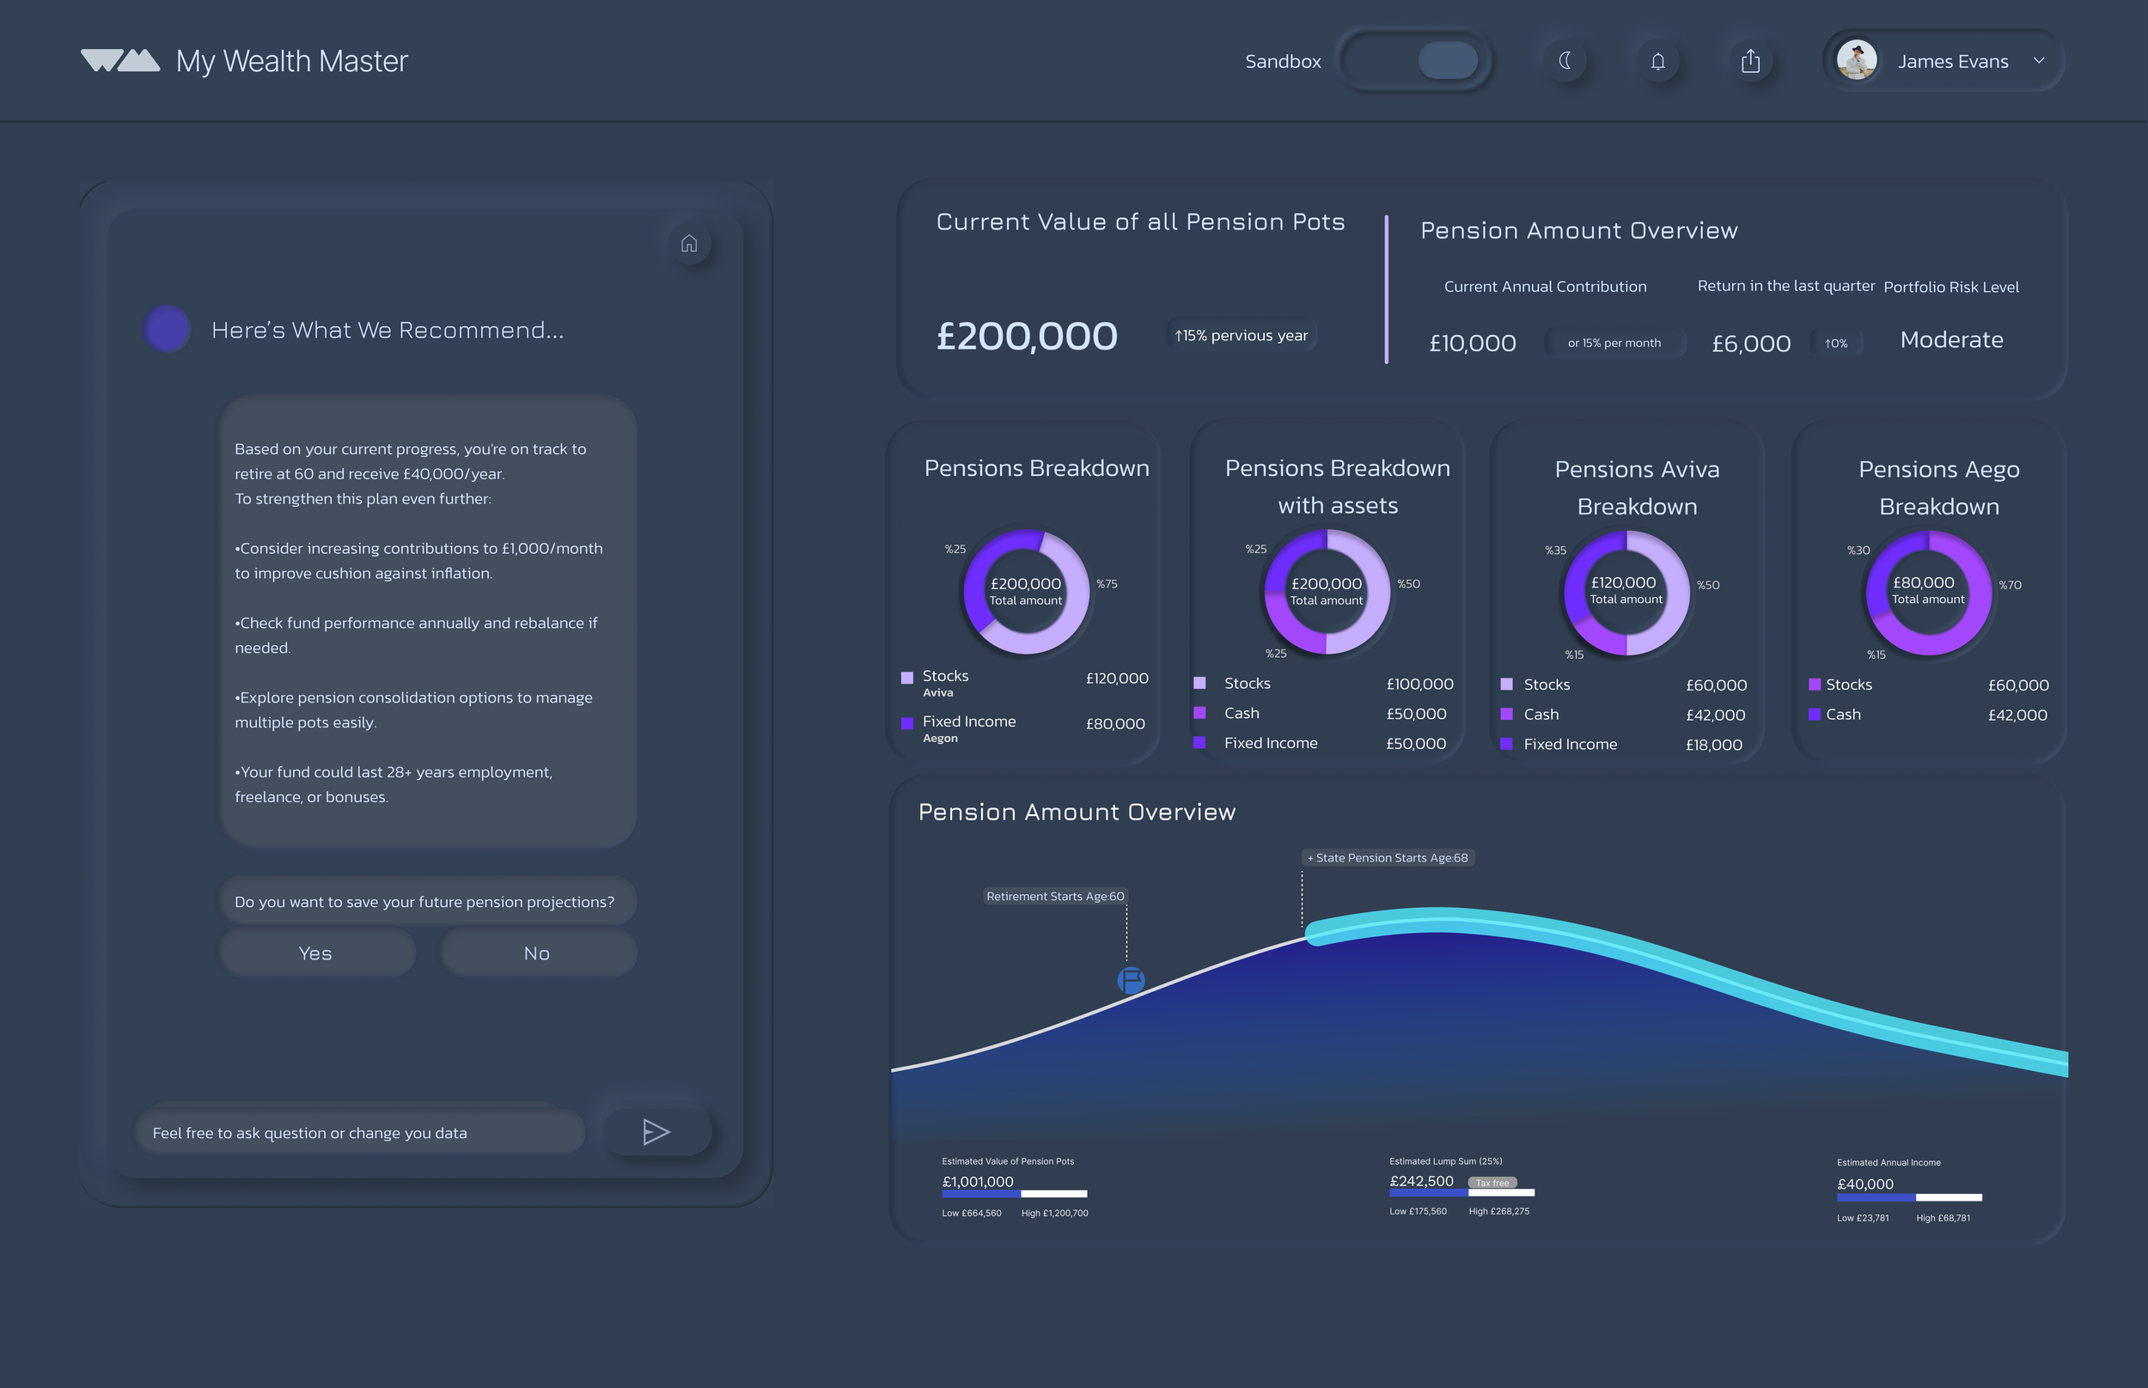Click the home icon in chat panel
Viewport: 2148px width, 1388px height.
point(689,243)
